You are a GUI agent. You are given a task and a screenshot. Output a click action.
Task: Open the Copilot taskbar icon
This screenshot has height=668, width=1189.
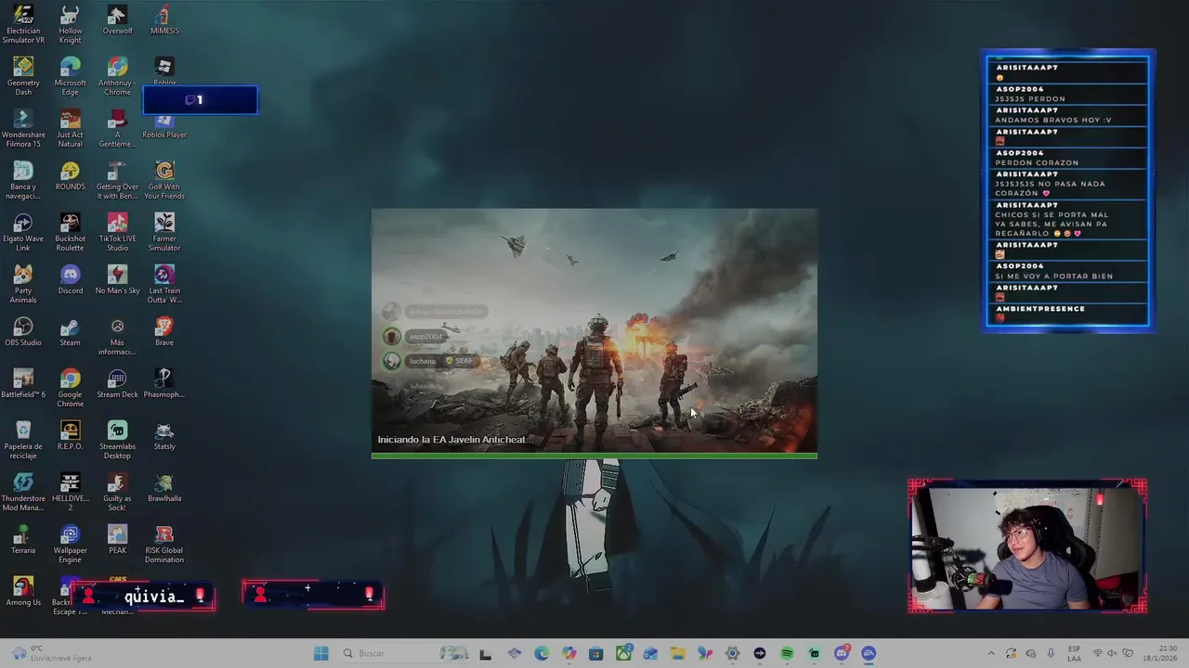[568, 653]
